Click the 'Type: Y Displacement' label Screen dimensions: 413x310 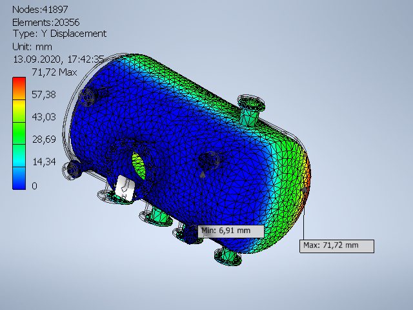(x=60, y=34)
